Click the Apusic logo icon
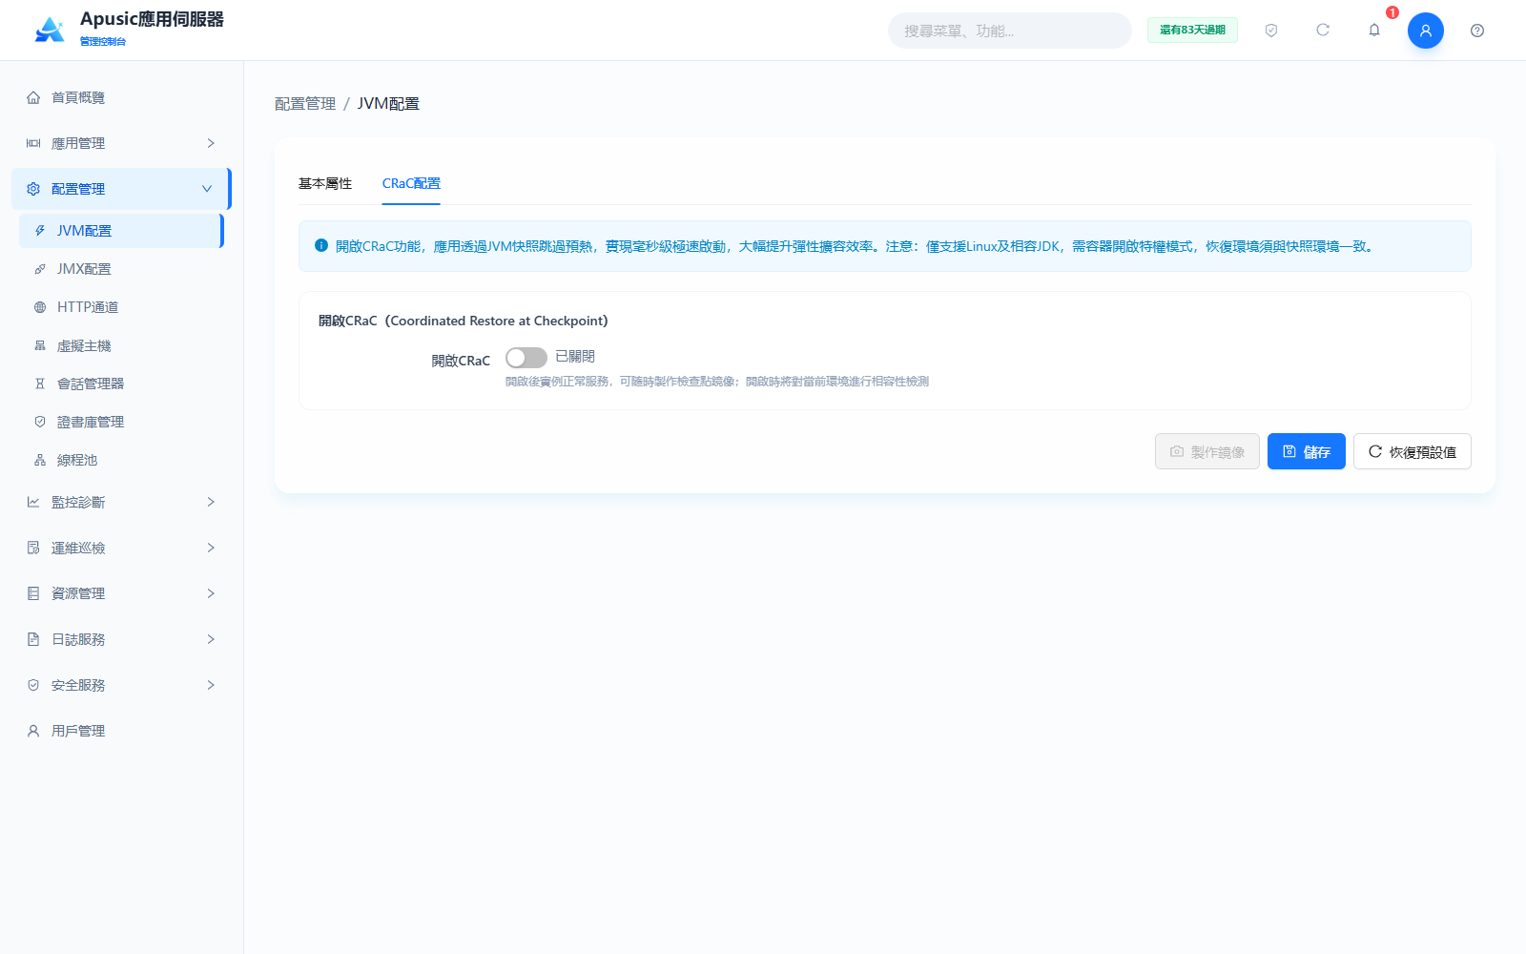Image resolution: width=1526 pixels, height=954 pixels. point(50,30)
